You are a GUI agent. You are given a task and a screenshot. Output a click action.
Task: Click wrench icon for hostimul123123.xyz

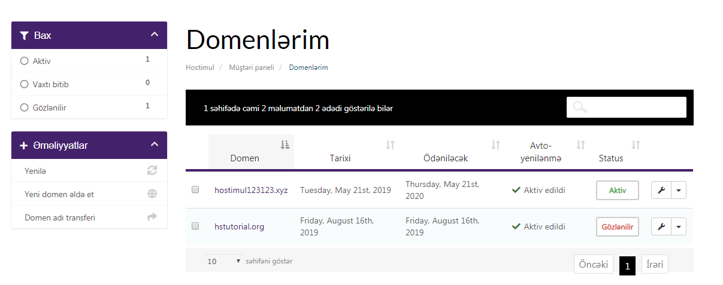[661, 191]
